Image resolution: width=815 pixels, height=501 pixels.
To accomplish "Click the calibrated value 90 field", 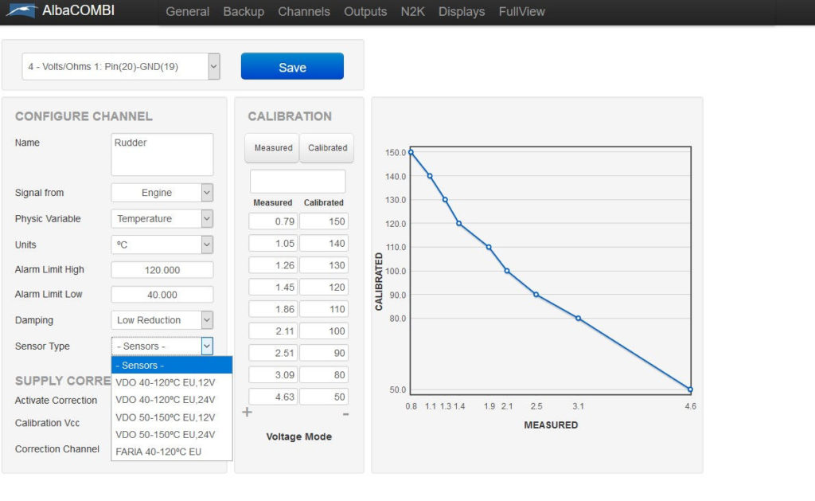I will click(x=324, y=353).
